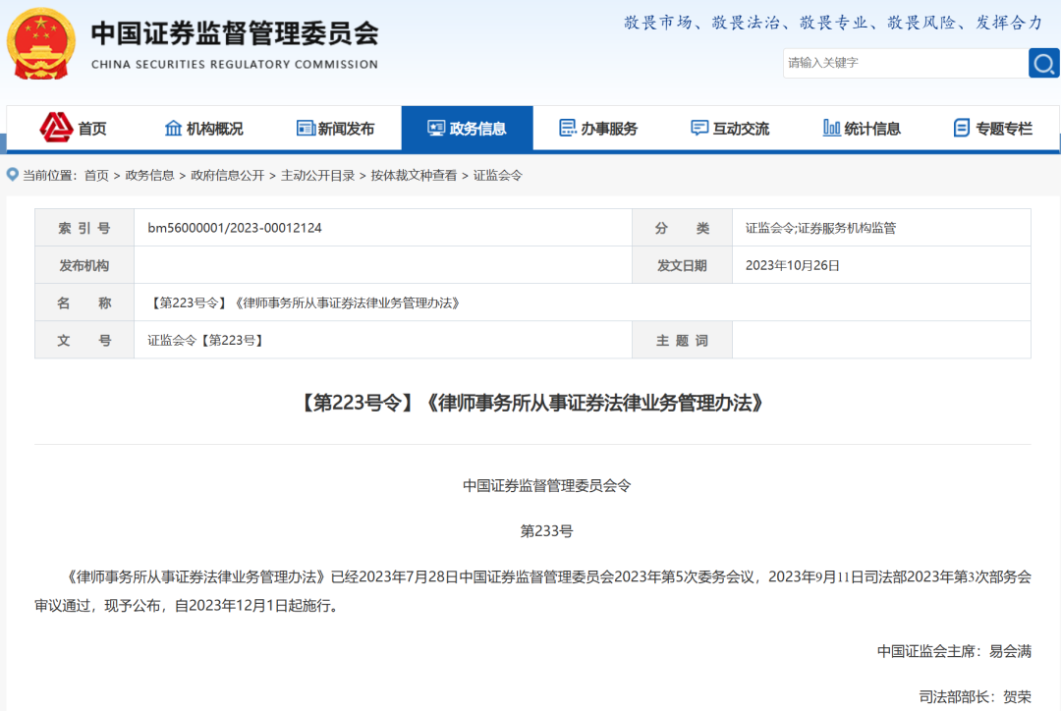Viewport: 1061px width, 711px height.
Task: Click the search magnifier icon
Action: tap(1043, 63)
